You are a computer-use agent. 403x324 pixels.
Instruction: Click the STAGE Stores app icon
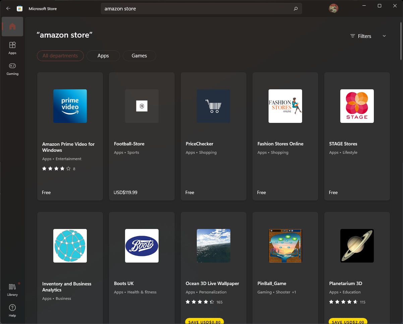point(357,106)
